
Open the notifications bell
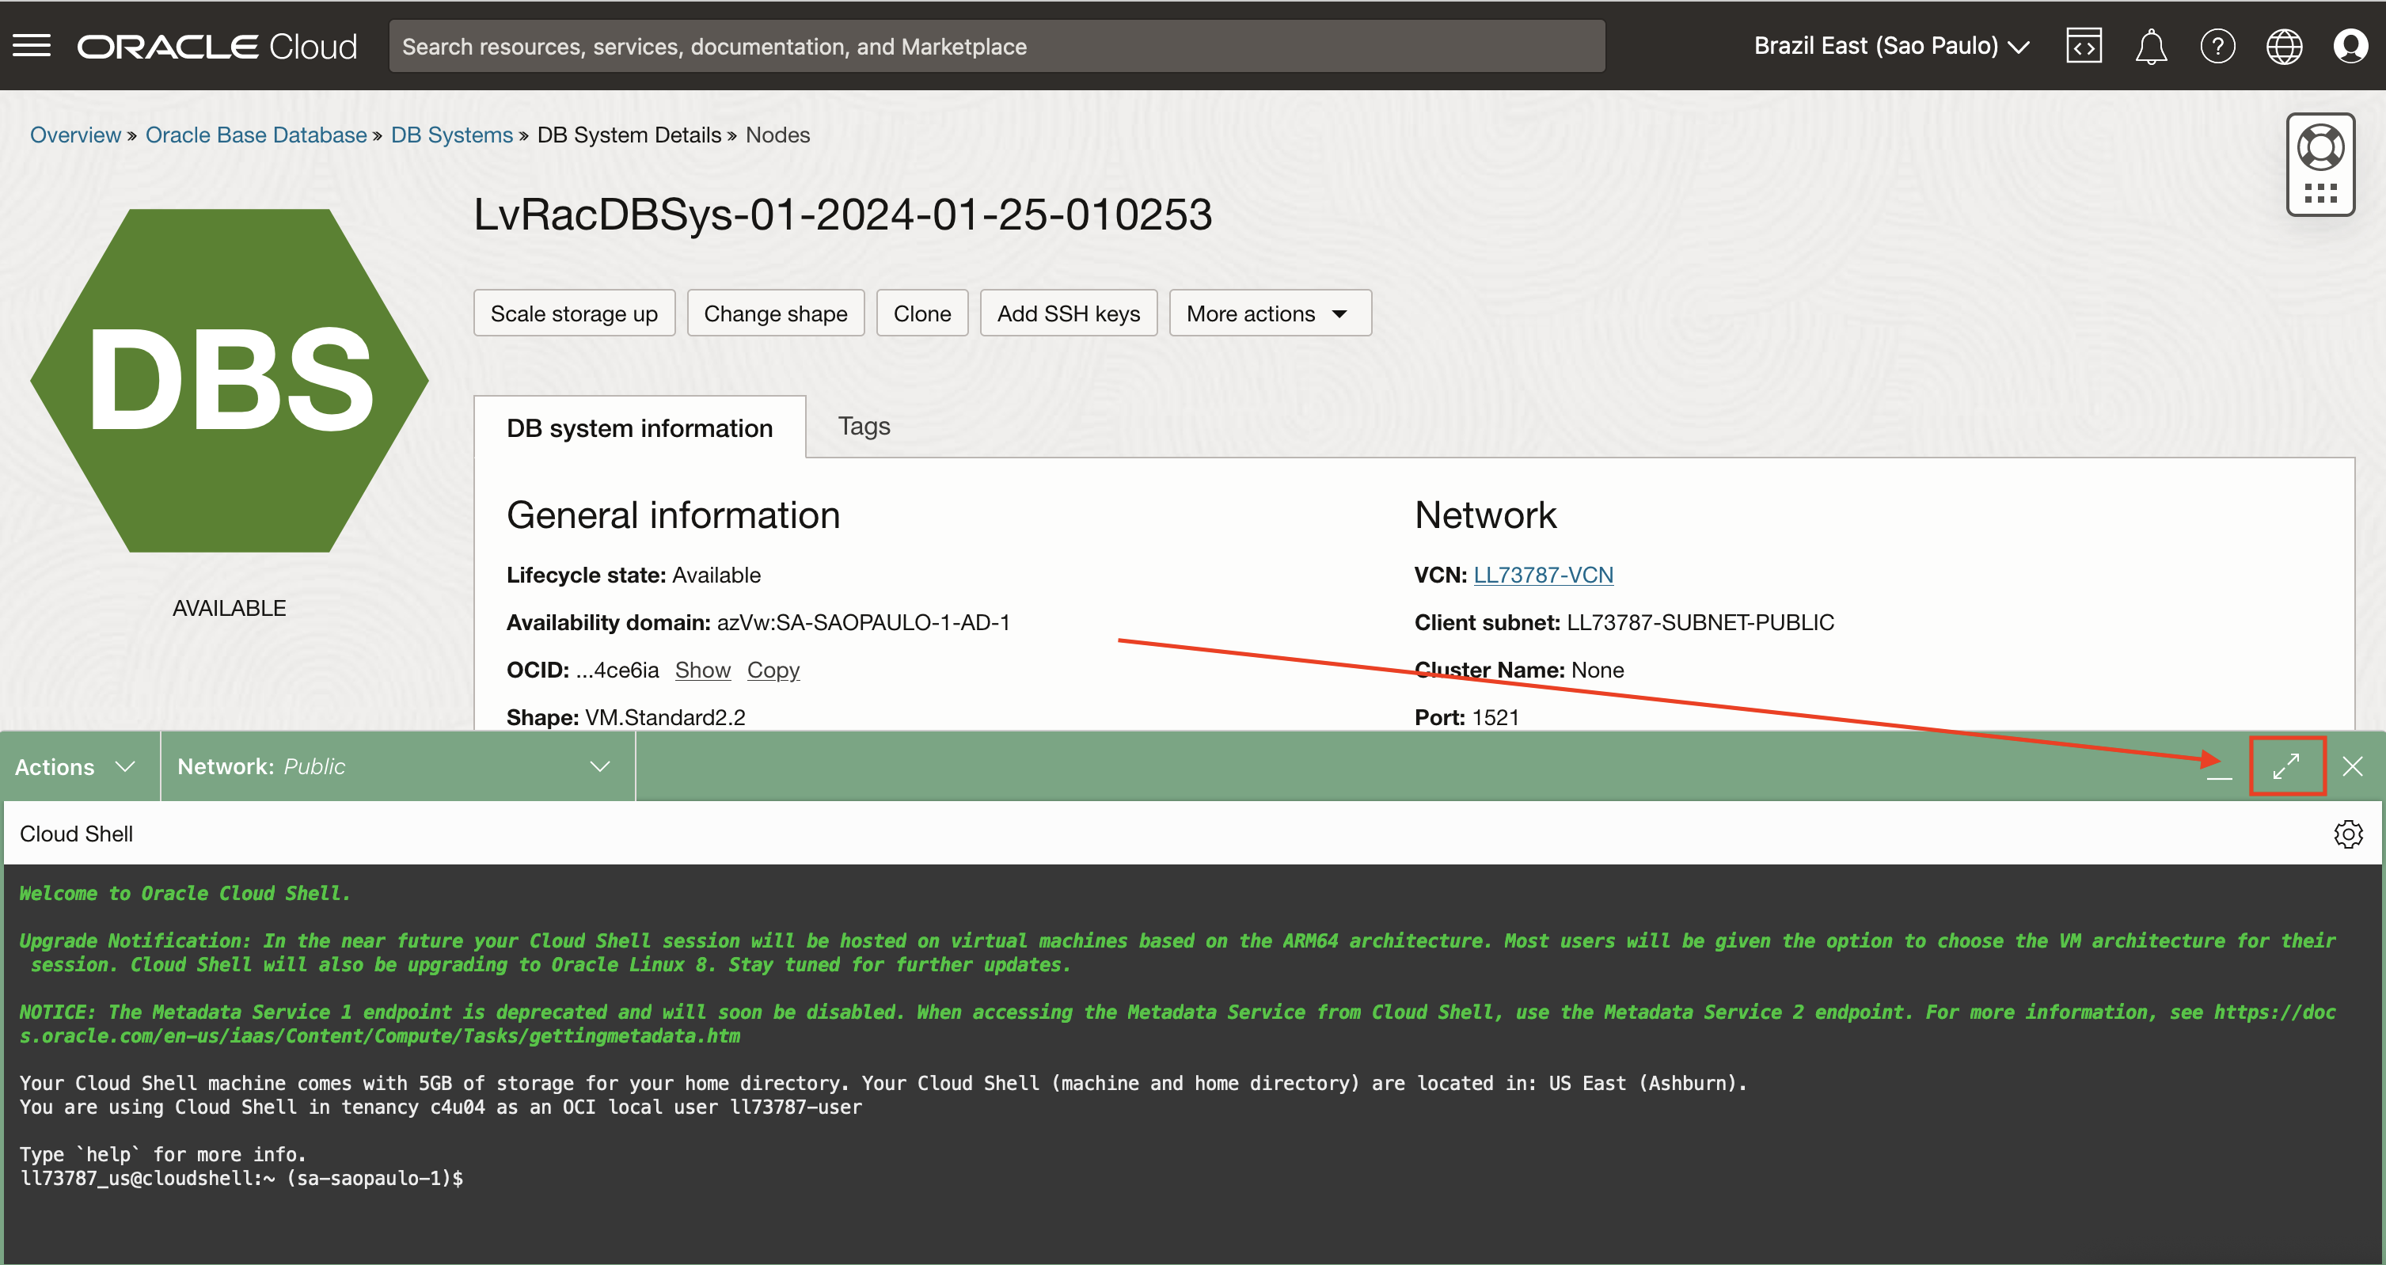pos(2151,45)
